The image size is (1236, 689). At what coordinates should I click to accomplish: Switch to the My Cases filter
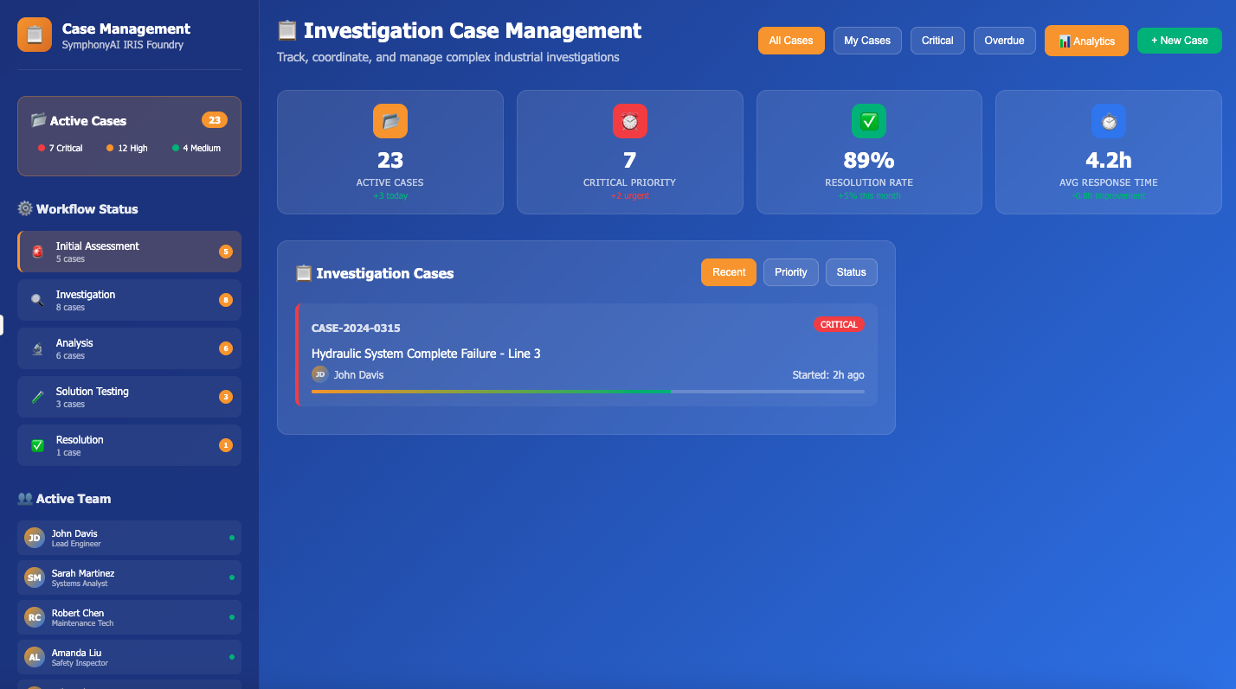(x=867, y=41)
